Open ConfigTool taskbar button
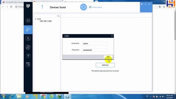Viewport: 176px width, 99px height. coord(67,97)
